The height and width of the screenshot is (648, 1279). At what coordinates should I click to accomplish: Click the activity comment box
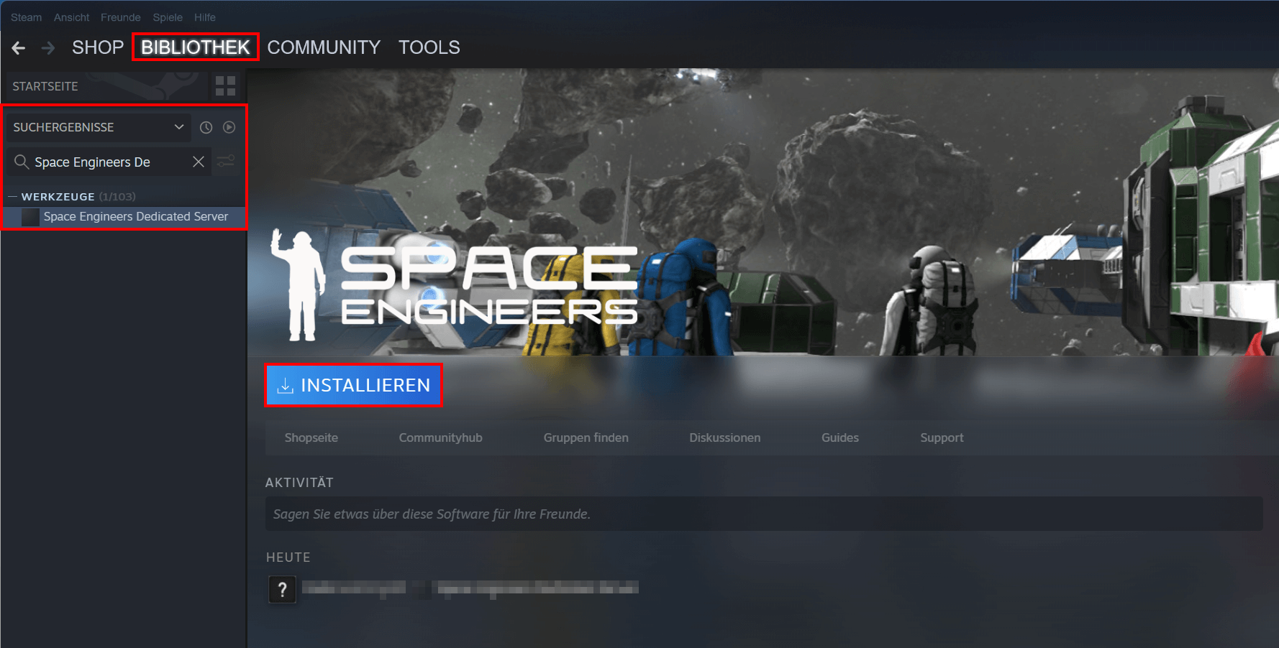pyautogui.click(x=764, y=514)
